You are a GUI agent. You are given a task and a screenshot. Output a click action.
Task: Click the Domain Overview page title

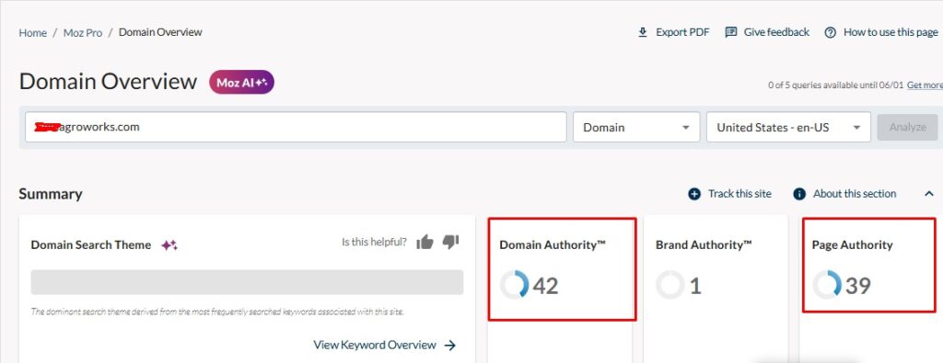pos(109,82)
